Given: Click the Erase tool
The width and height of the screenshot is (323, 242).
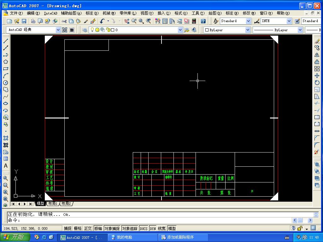Looking at the screenshot, I should (317, 41).
